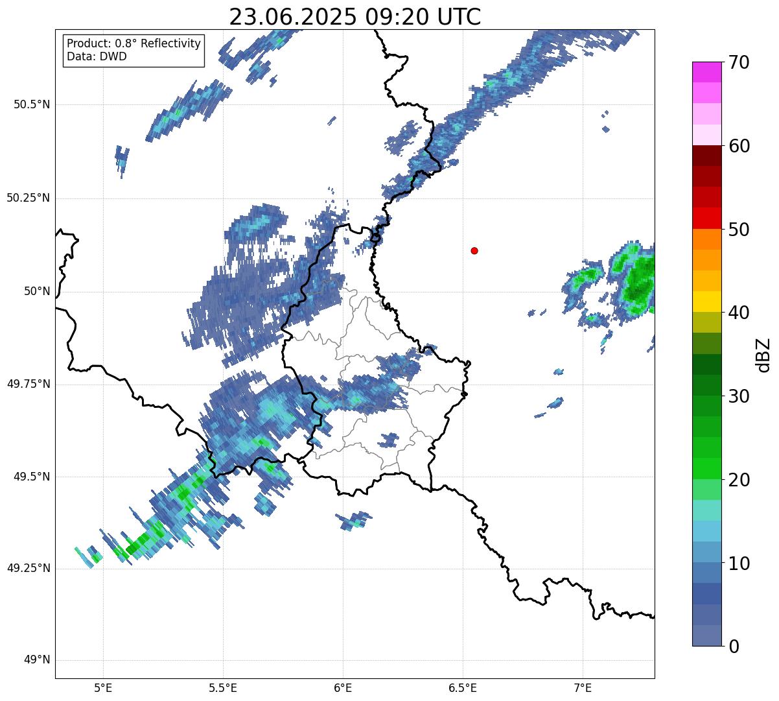Viewport: 779px width, 701px height.
Task: Click the plot title 23.06.2025 09:20 UTC
Action: pyautogui.click(x=355, y=16)
